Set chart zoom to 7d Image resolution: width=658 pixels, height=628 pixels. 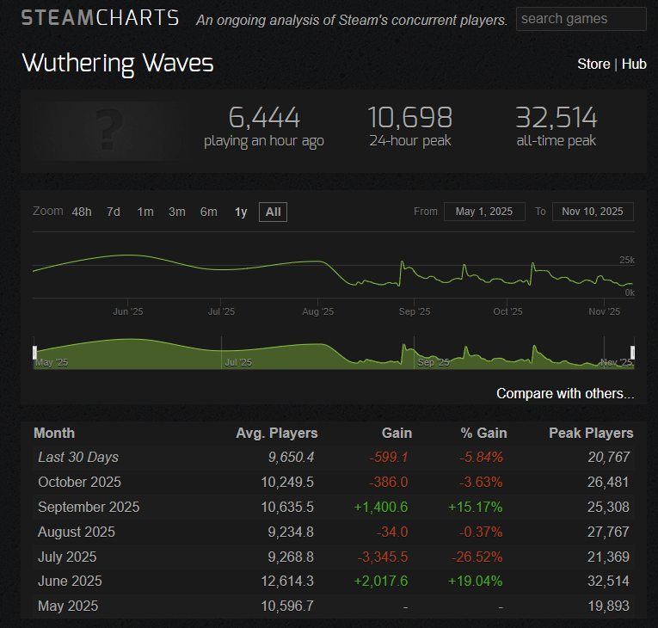click(114, 212)
